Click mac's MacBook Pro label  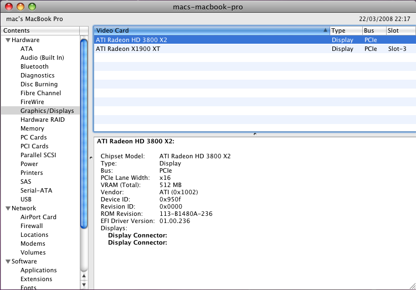[x=34, y=19]
